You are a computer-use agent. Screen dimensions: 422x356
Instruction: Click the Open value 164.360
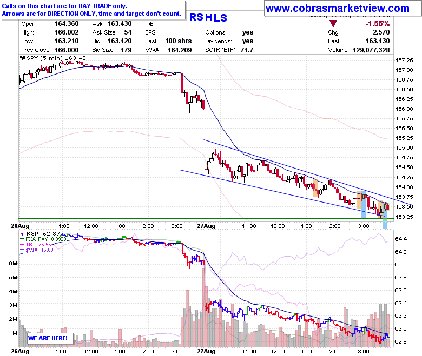point(67,24)
